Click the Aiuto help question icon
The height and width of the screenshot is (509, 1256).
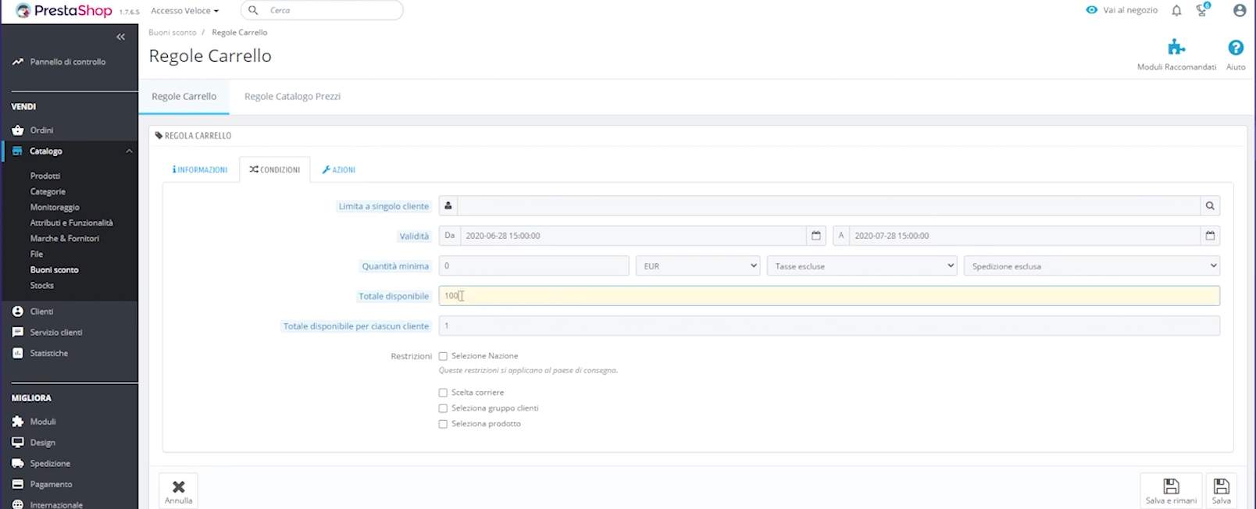[x=1235, y=48]
